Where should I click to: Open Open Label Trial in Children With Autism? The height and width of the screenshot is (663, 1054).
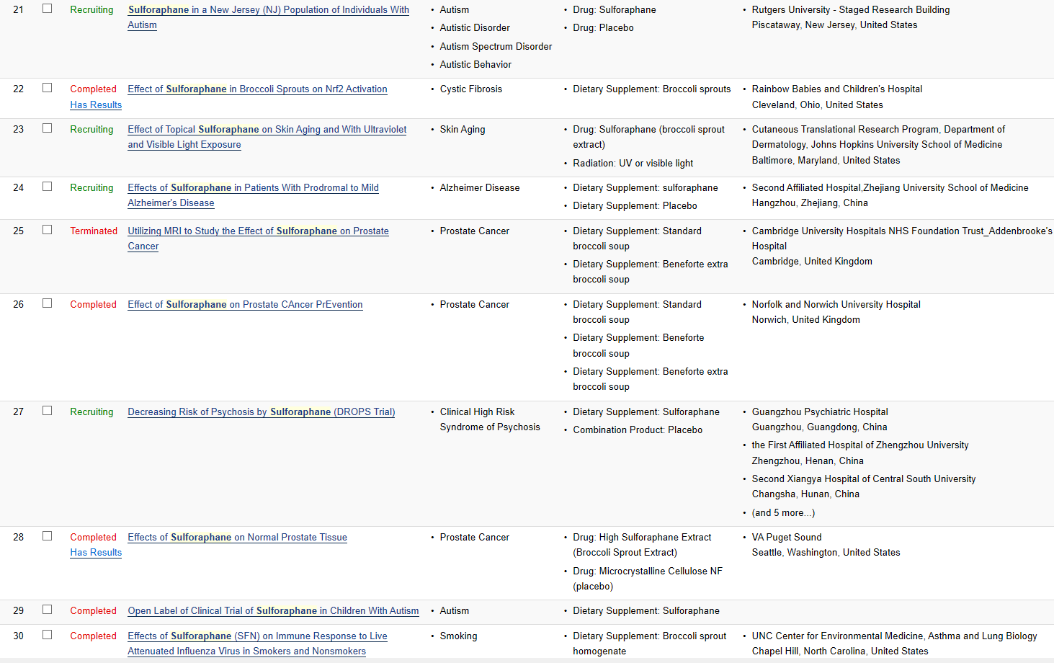point(273,611)
